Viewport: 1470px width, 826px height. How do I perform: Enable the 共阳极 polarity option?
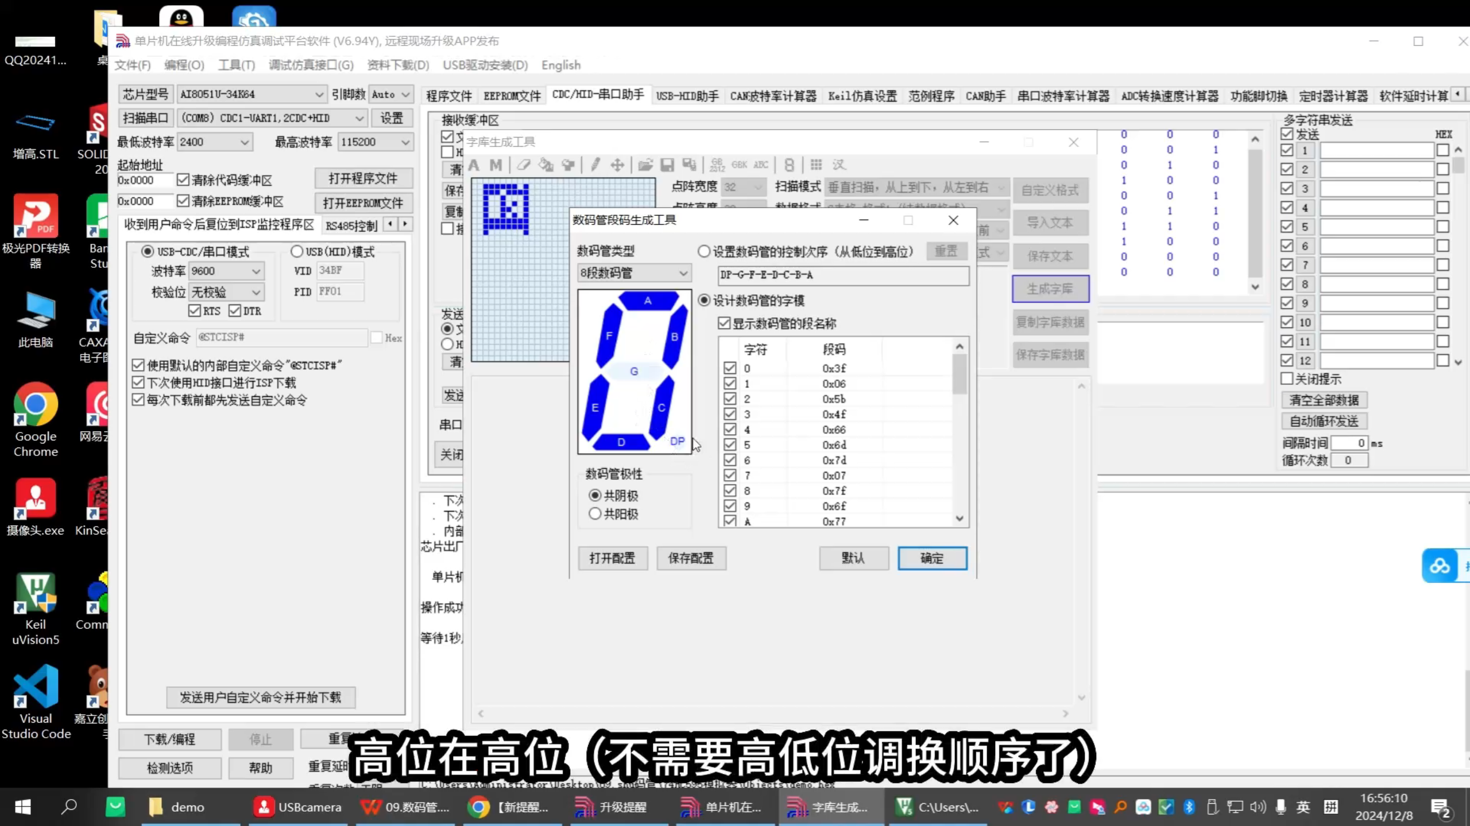(595, 514)
